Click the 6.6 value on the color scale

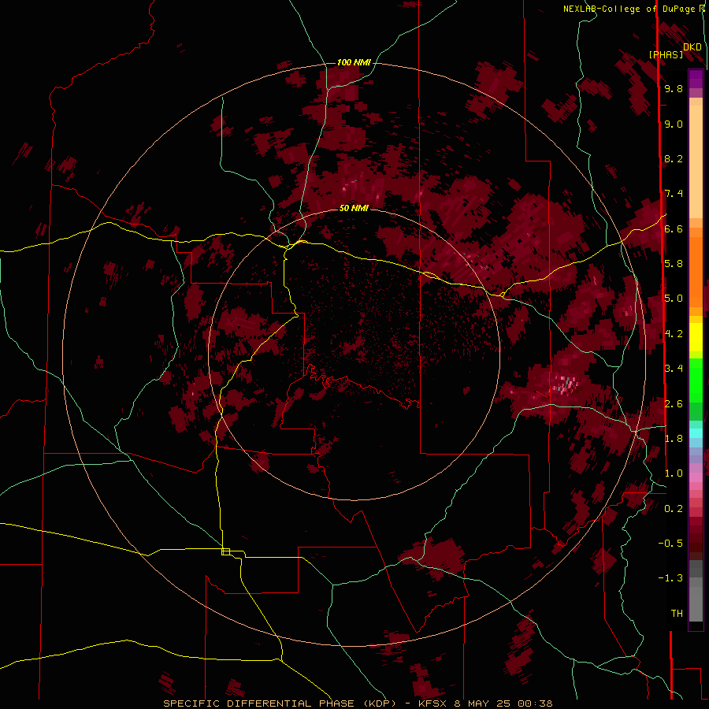674,228
